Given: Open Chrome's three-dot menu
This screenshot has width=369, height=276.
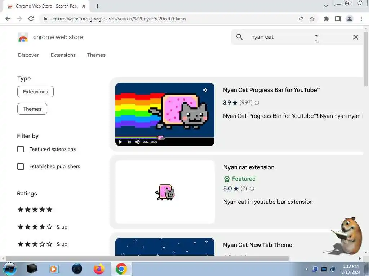Looking at the screenshot, I should [361, 19].
